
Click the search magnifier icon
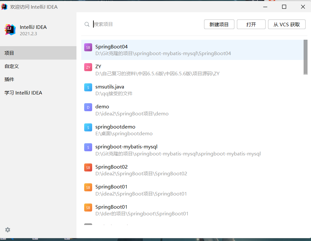pyautogui.click(x=87, y=24)
